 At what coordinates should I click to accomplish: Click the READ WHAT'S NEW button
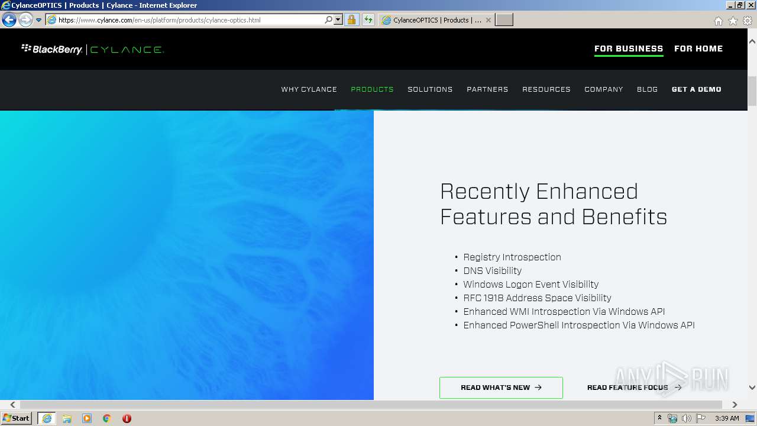501,388
